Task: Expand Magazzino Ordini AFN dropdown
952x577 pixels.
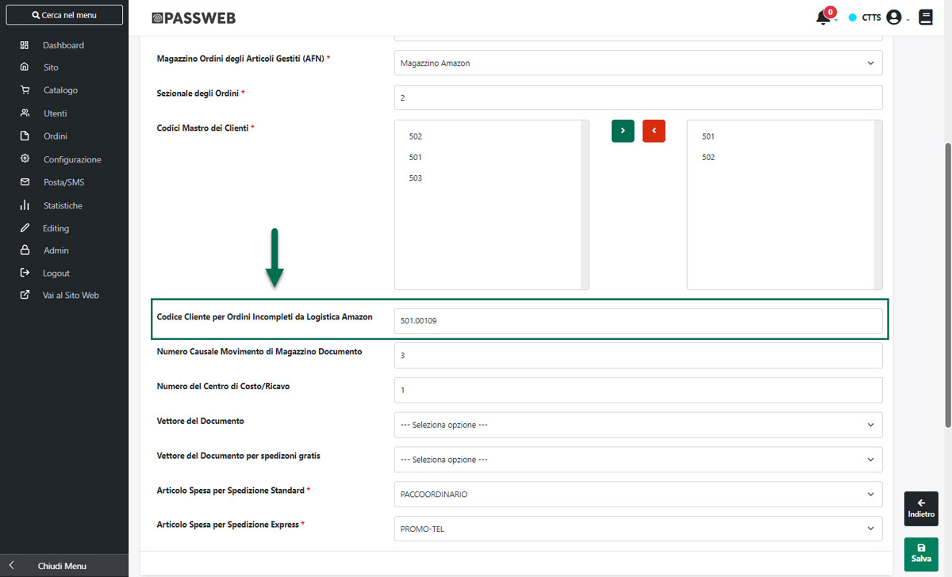Action: 638,63
